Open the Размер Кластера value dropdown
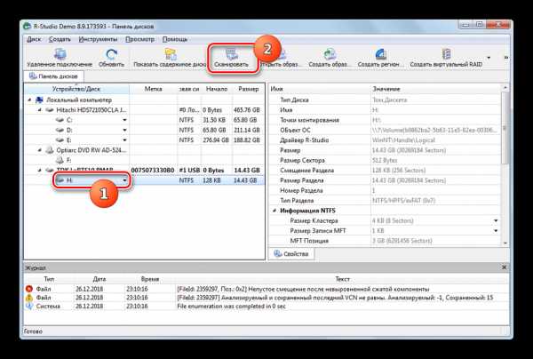 tap(496, 221)
